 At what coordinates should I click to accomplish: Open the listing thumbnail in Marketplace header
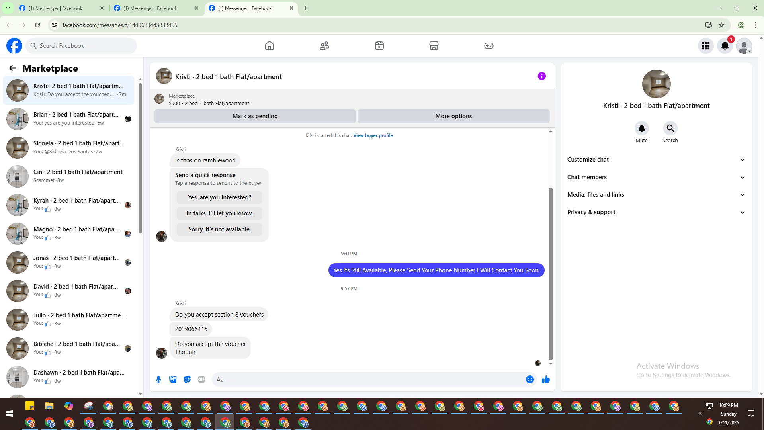159,99
